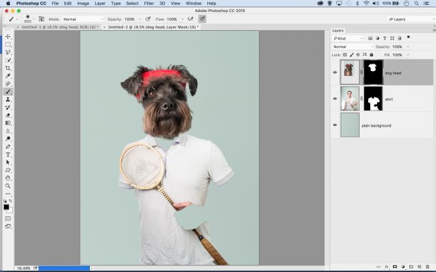Create new adjustment layer icon

[x=403, y=267]
